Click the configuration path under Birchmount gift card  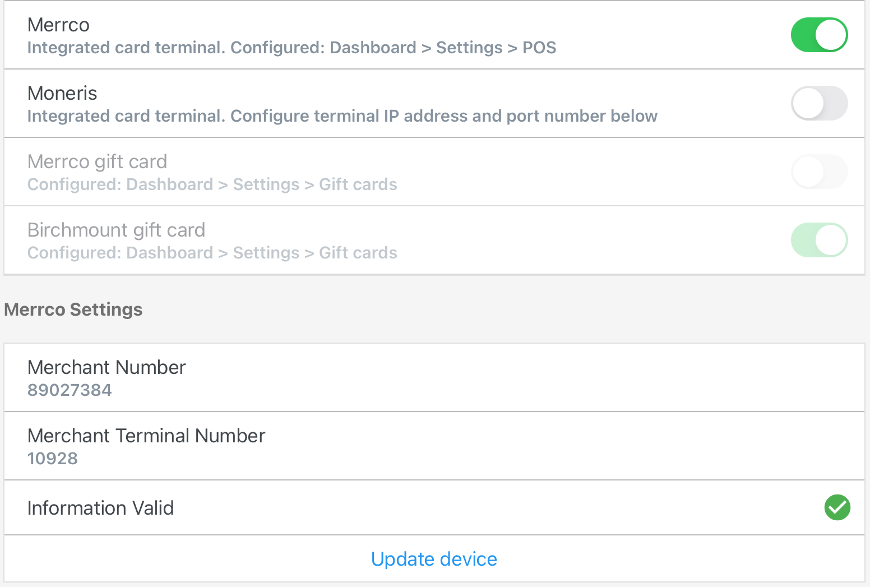(x=212, y=253)
